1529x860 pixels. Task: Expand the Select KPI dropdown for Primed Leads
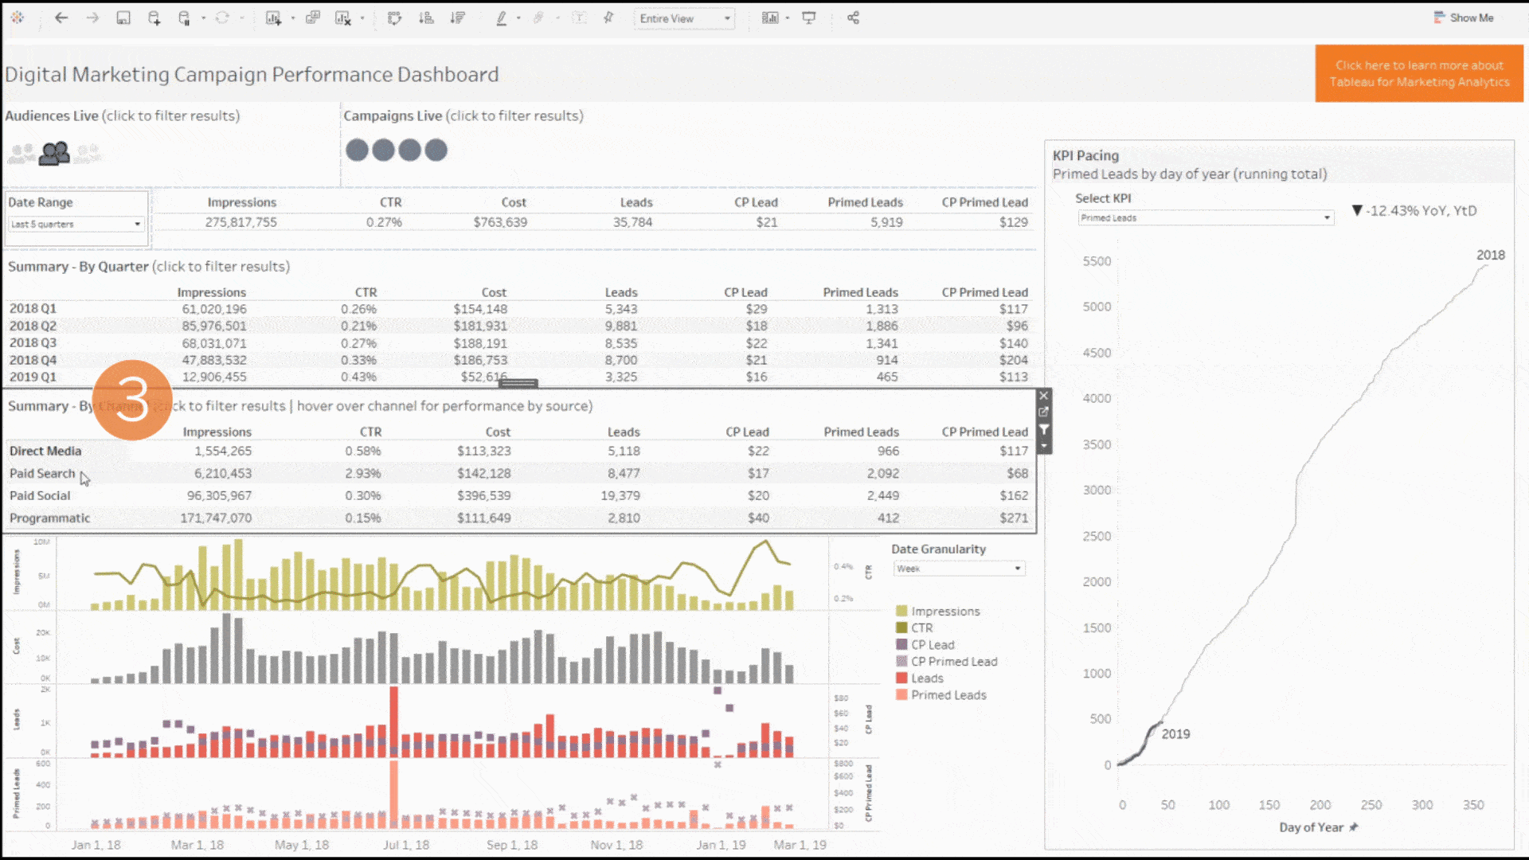(x=1324, y=217)
